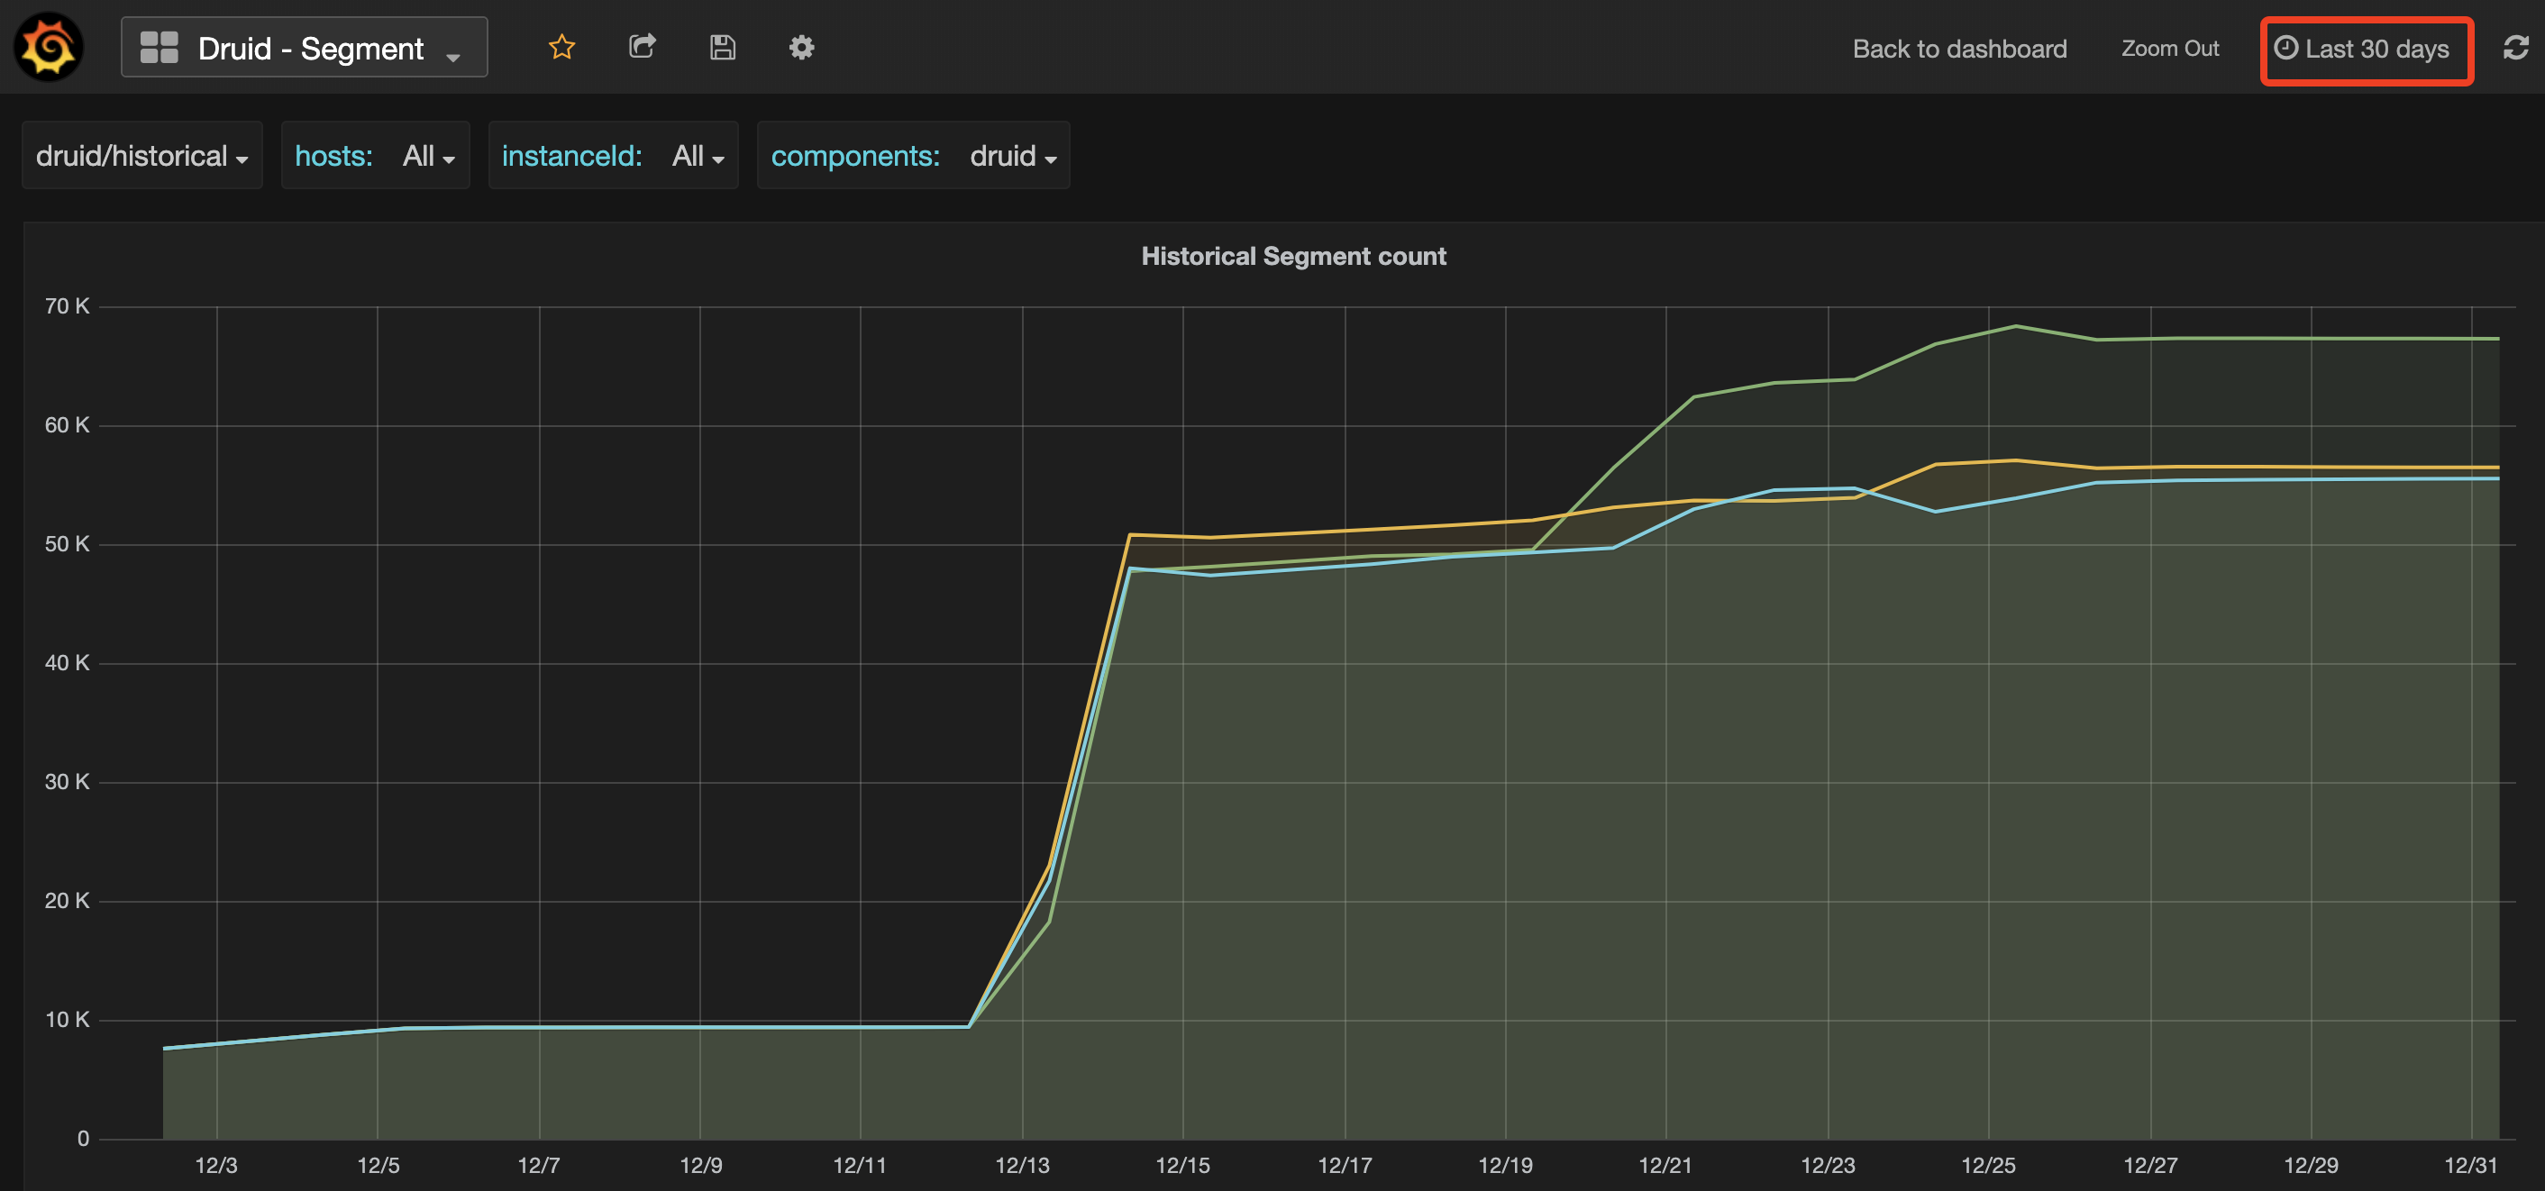Star the dashboard as favorite
This screenshot has width=2545, height=1191.
[561, 47]
